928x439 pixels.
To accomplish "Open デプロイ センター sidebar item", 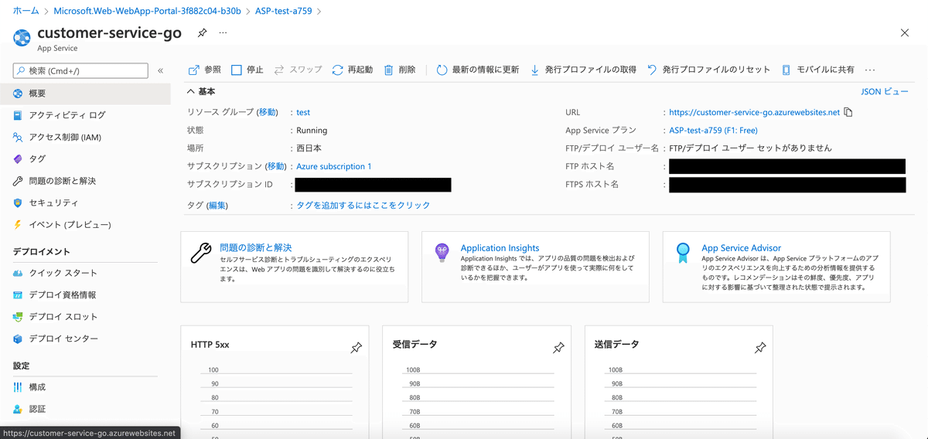I will 85,339.
